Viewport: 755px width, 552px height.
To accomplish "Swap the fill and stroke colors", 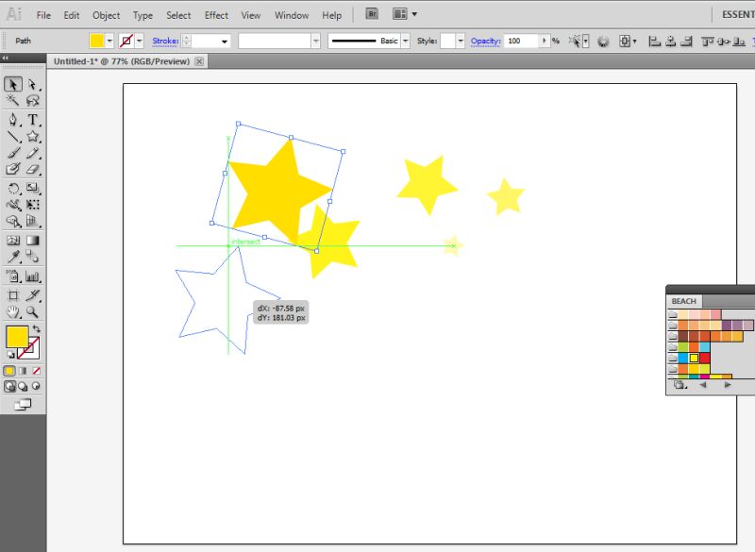I will (x=36, y=329).
